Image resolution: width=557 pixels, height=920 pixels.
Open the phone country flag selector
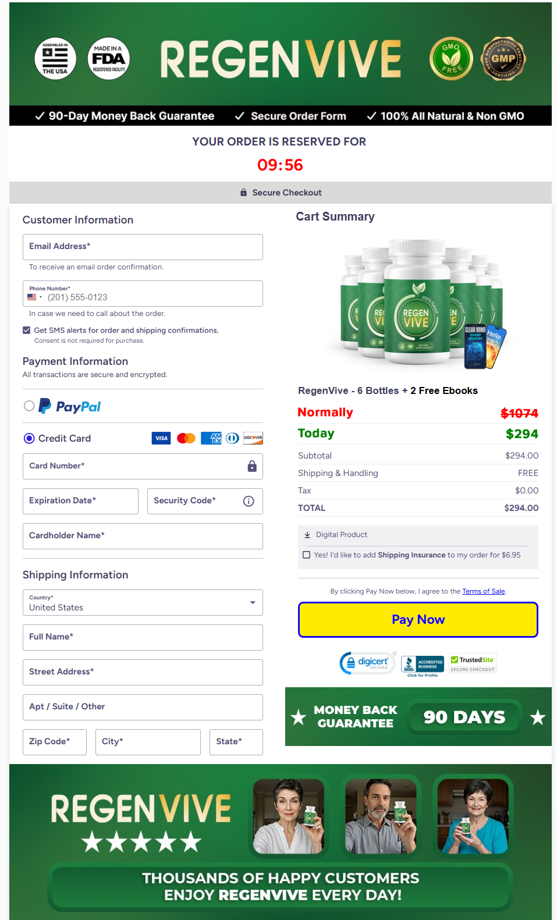[34, 297]
